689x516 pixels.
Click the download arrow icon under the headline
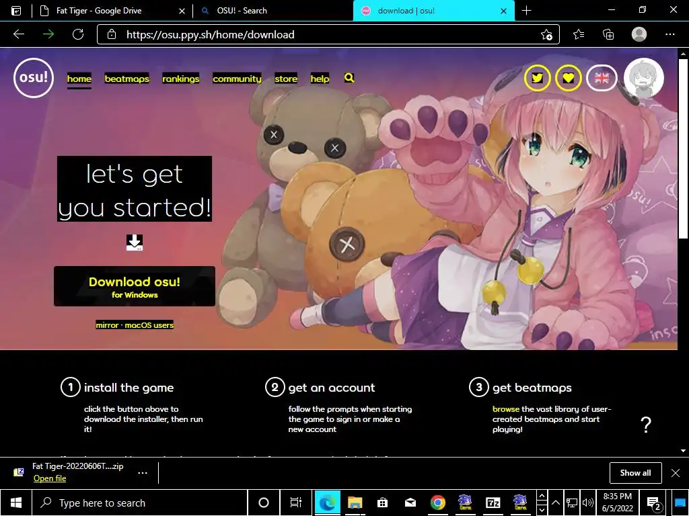(135, 242)
